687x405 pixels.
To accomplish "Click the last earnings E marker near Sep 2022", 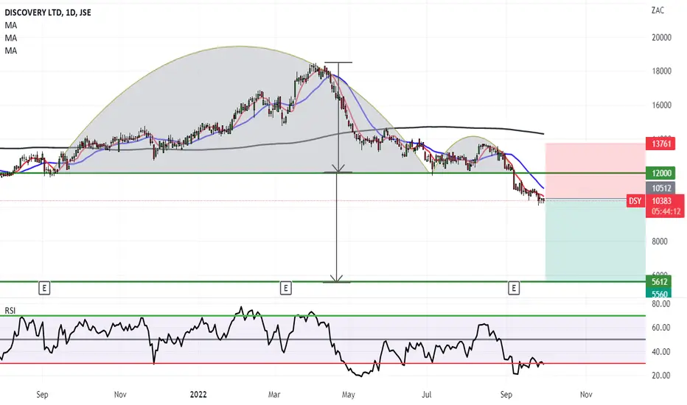I will [514, 288].
